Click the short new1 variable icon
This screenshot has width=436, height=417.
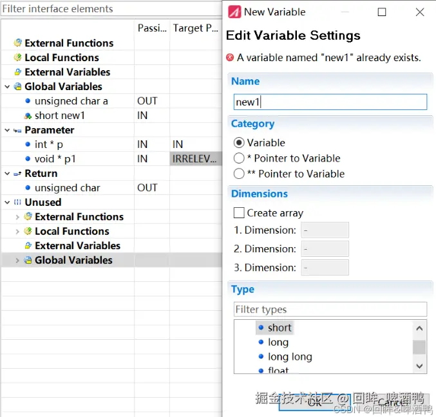pos(28,116)
